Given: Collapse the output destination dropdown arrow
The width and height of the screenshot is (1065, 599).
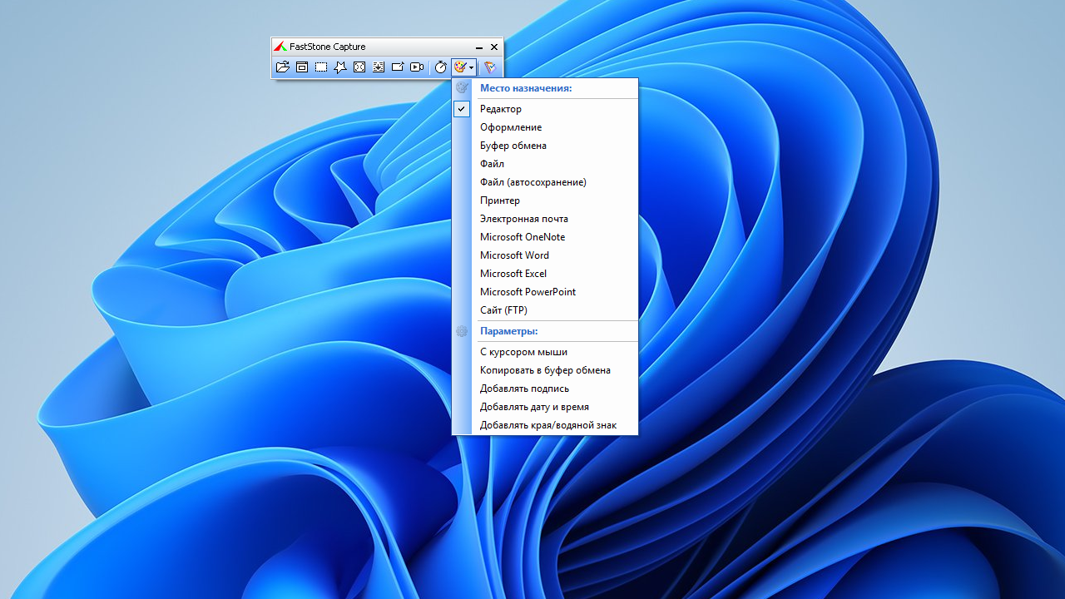Looking at the screenshot, I should (472, 67).
